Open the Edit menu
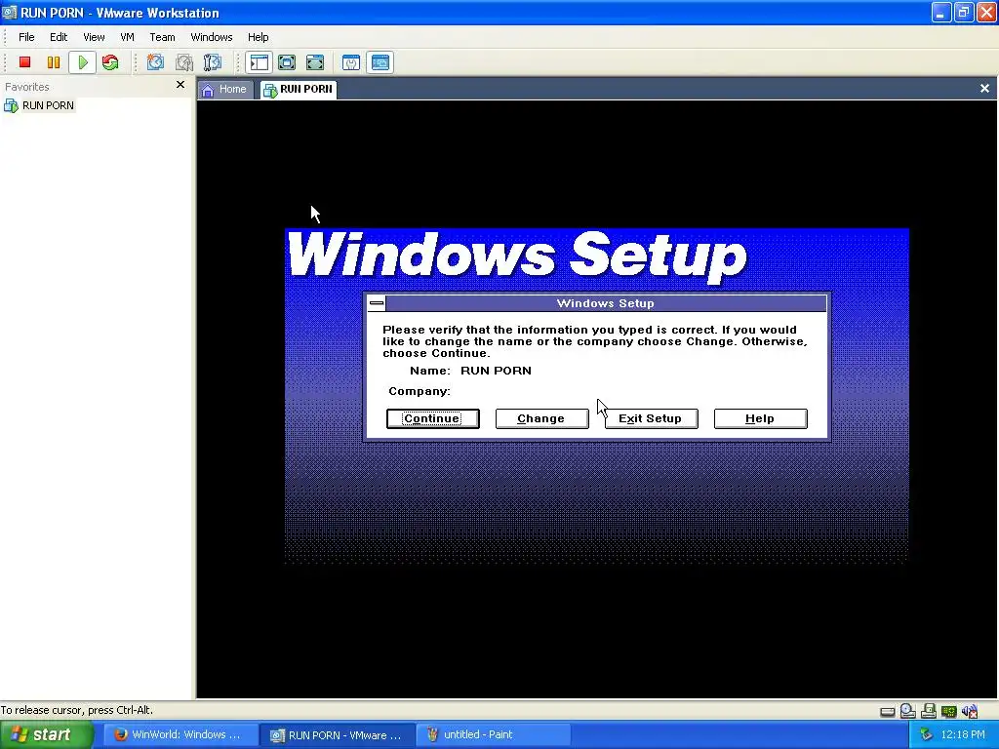The width and height of the screenshot is (999, 749). click(x=59, y=37)
